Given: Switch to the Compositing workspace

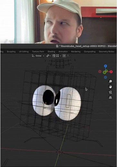Looking at the screenshot, I should (90, 52).
